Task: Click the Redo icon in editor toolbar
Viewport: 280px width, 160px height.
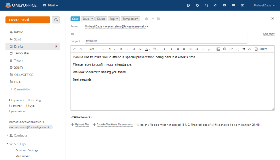Action: 81,49
